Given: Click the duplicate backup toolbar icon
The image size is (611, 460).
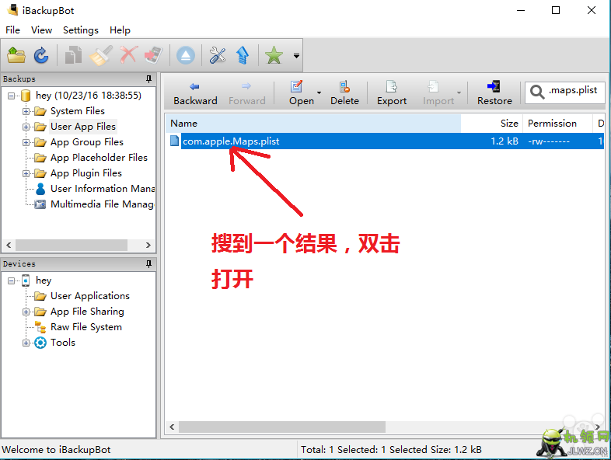Looking at the screenshot, I should click(73, 55).
